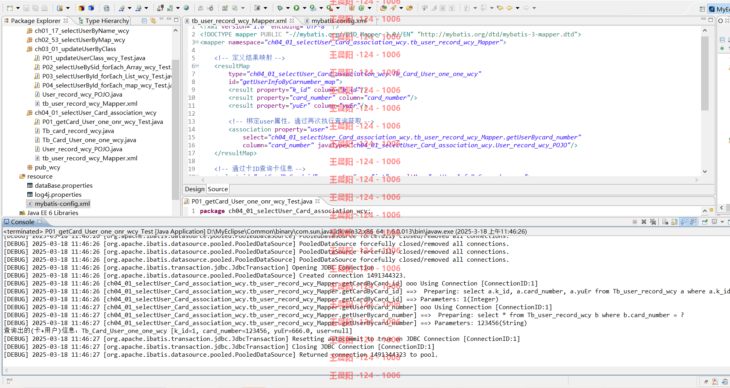Select the tb_user_record_wcy_Mapper.xml editor tab
The height and width of the screenshot is (388, 730).
coord(239,21)
